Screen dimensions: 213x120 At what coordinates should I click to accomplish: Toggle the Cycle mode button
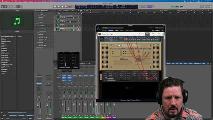[x=73, y=7]
